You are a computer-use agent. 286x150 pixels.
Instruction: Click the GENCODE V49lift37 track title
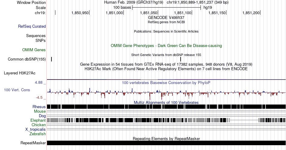[166, 18]
